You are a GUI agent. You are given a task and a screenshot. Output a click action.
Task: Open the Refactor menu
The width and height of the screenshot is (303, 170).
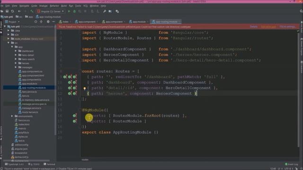click(54, 6)
